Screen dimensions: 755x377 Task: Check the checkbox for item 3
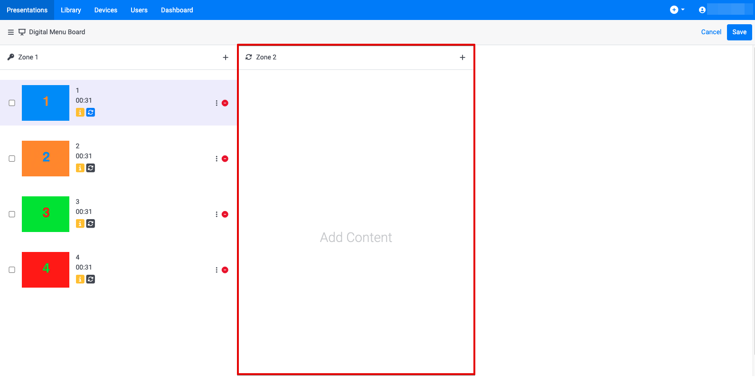(12, 214)
